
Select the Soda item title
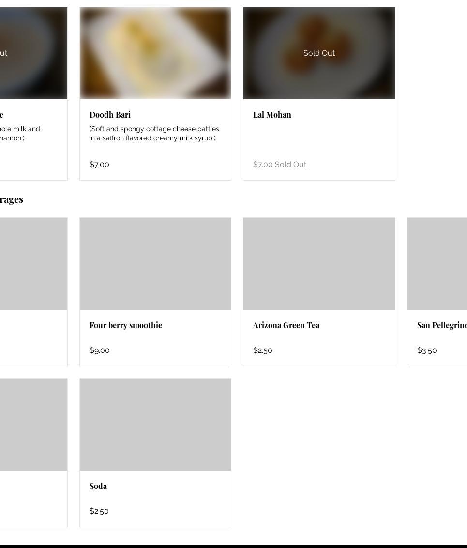[x=98, y=486]
